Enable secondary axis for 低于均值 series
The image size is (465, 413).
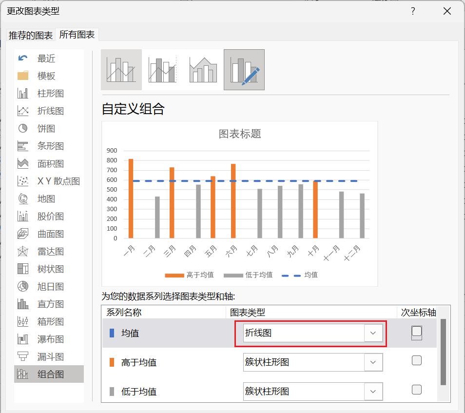coord(417,389)
